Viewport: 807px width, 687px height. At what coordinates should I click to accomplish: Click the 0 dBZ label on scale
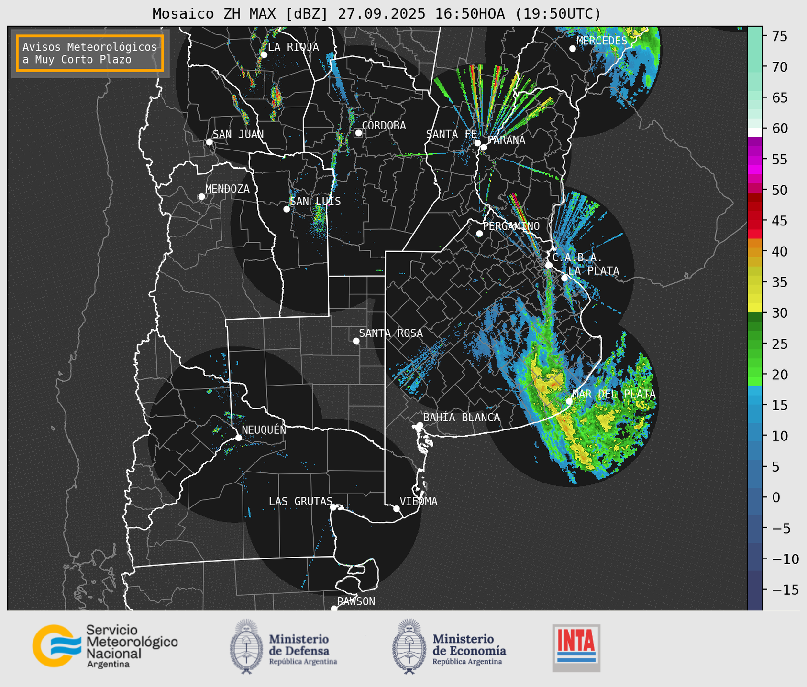coord(776,497)
